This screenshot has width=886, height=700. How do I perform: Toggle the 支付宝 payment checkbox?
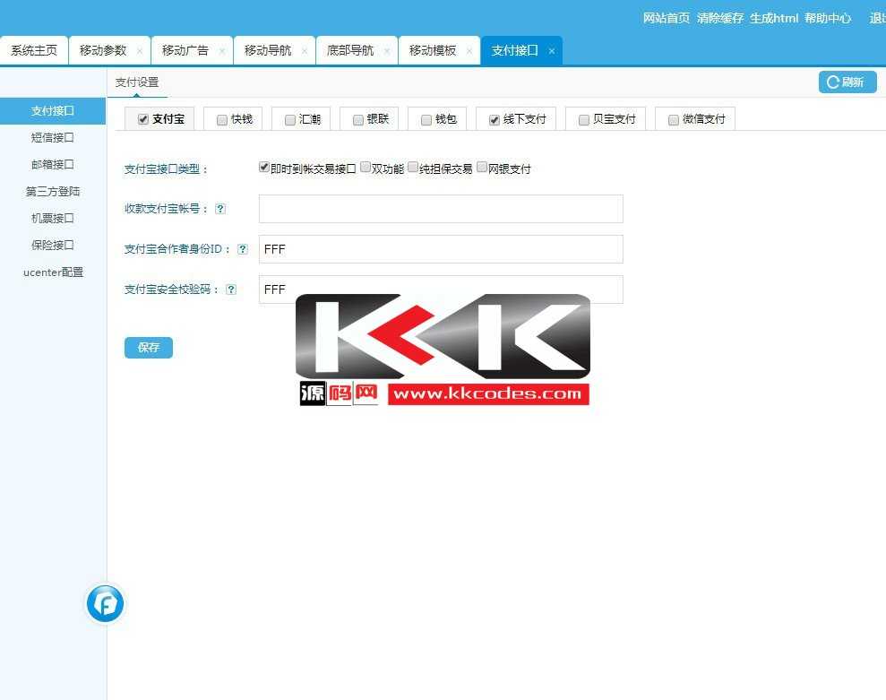click(143, 119)
